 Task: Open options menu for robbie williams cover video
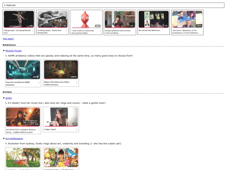[39, 130]
